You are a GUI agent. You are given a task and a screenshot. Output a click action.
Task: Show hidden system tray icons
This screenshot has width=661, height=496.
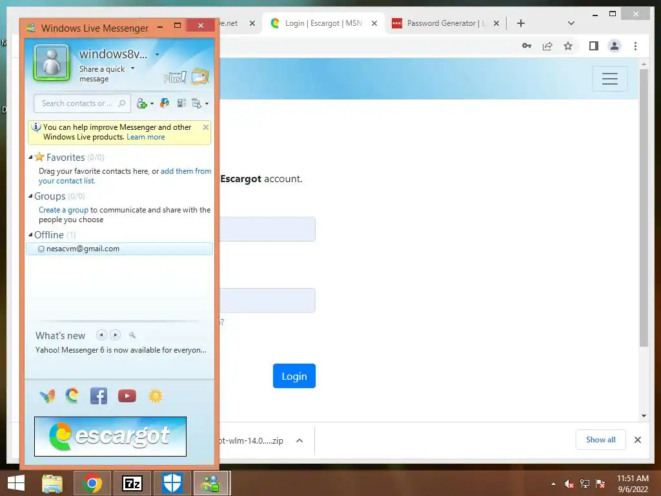click(553, 484)
